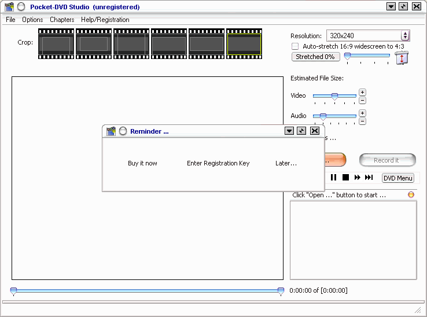This screenshot has width=427, height=317.
Task: Select the yellow-highlighted sixth Crop preset
Action: 244,43
